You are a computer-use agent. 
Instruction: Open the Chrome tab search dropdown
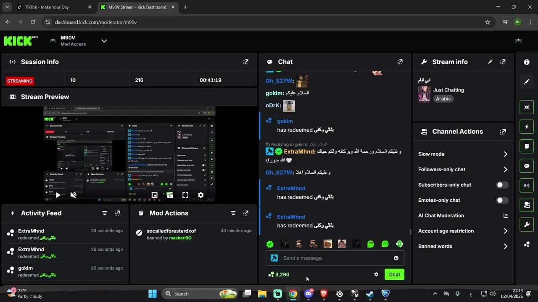point(7,7)
